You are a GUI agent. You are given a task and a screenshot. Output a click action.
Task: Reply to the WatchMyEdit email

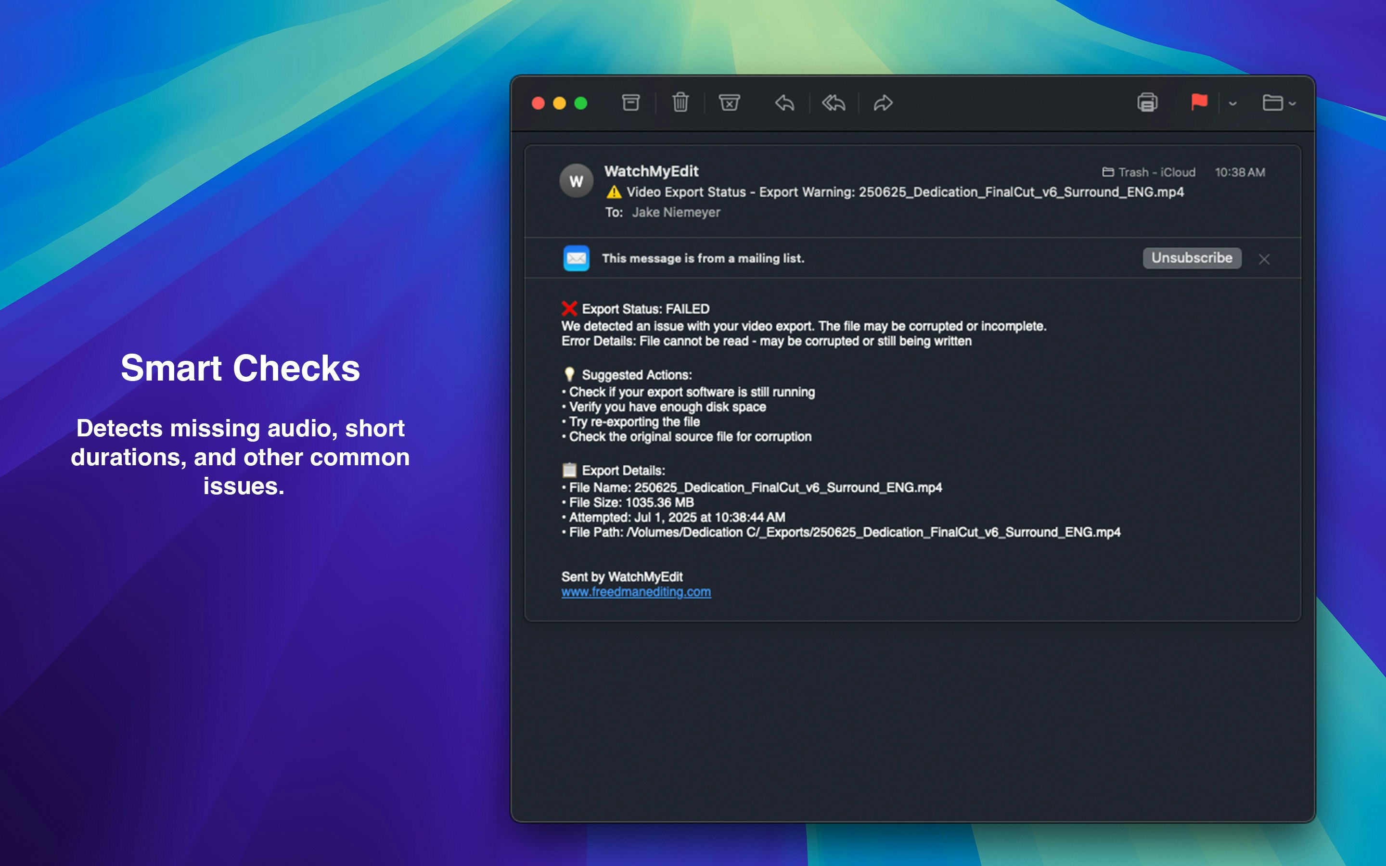point(784,103)
